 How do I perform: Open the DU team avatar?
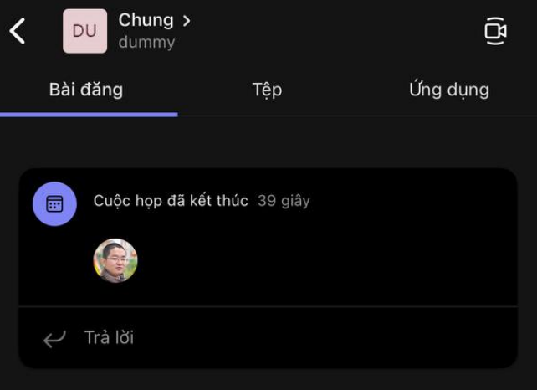click(x=84, y=31)
